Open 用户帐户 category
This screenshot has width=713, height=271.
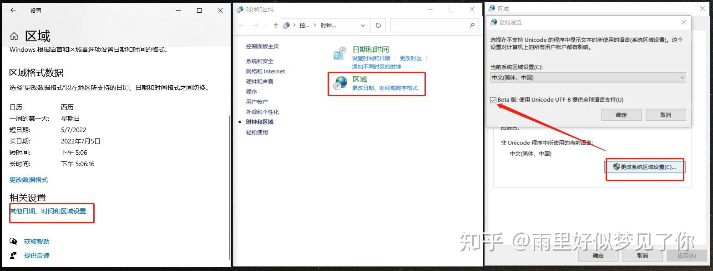point(257,102)
